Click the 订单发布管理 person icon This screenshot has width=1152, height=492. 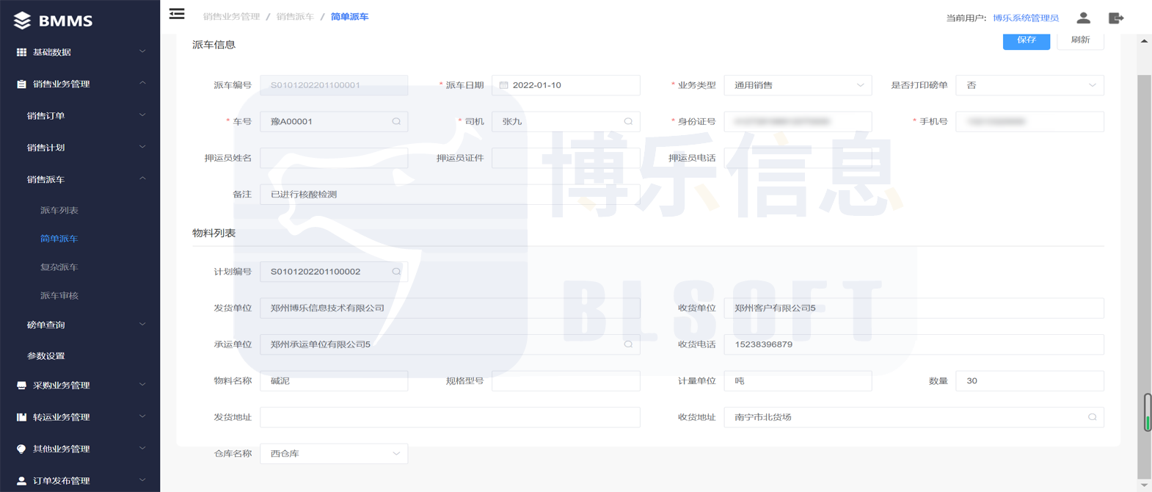coord(21,480)
